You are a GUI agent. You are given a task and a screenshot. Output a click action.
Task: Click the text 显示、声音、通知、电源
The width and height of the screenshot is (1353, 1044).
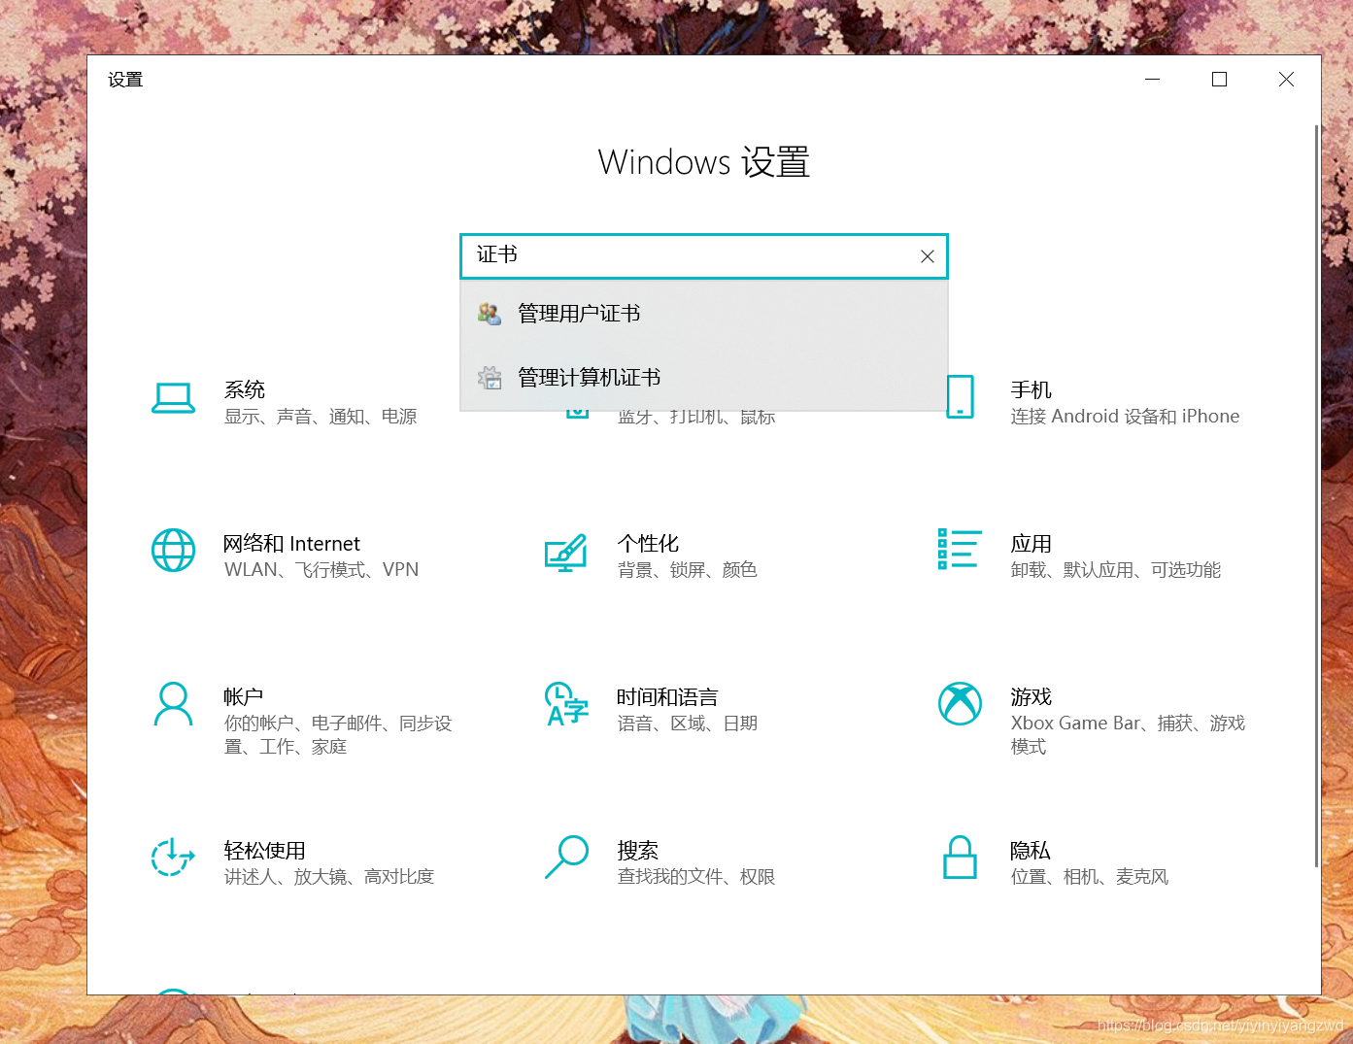click(x=321, y=417)
